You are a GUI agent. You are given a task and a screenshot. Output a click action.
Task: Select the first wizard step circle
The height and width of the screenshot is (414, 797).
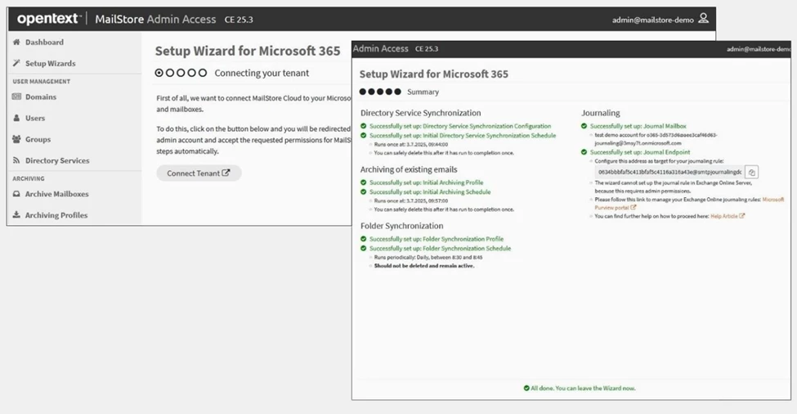[x=159, y=73]
